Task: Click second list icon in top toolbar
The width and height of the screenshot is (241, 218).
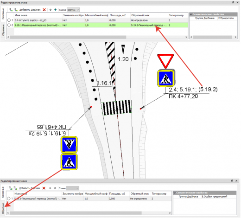Action: click(16, 10)
